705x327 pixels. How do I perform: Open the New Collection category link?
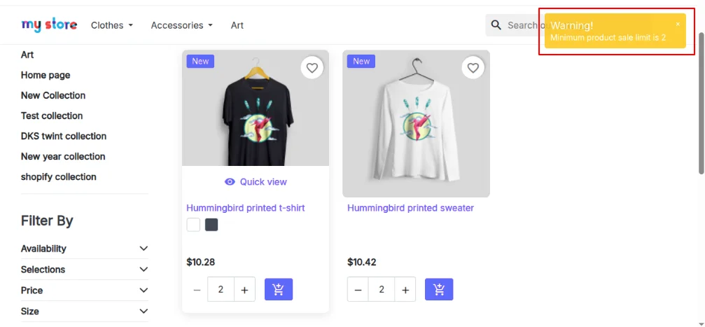click(x=53, y=95)
